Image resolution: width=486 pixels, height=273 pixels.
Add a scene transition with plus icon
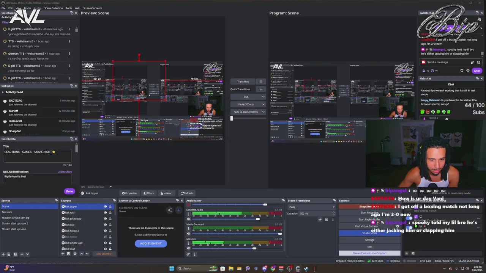(x=320, y=219)
